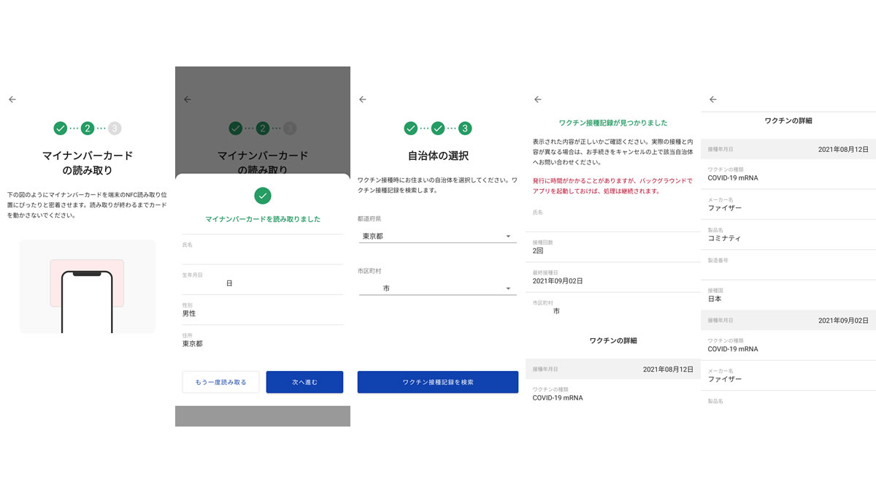Open the 都道府県 dropdown showing 東京都
876x493 pixels.
point(437,237)
